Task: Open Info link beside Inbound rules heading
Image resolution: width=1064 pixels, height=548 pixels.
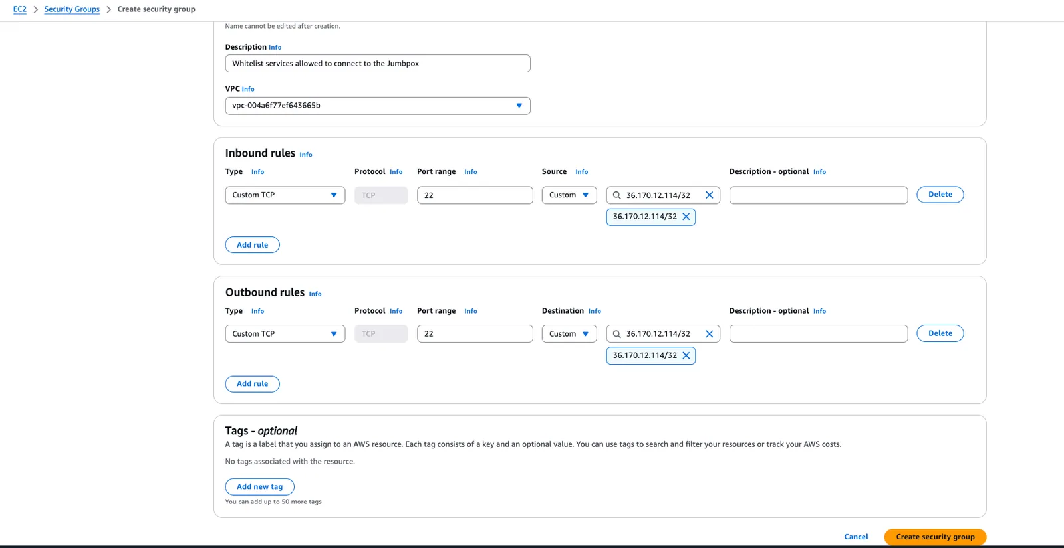Action: coord(306,155)
